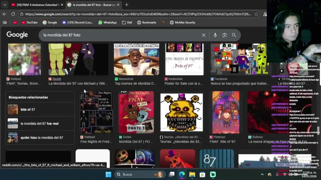Open green app icon on taskbar
This screenshot has width=321, height=180.
point(213,174)
